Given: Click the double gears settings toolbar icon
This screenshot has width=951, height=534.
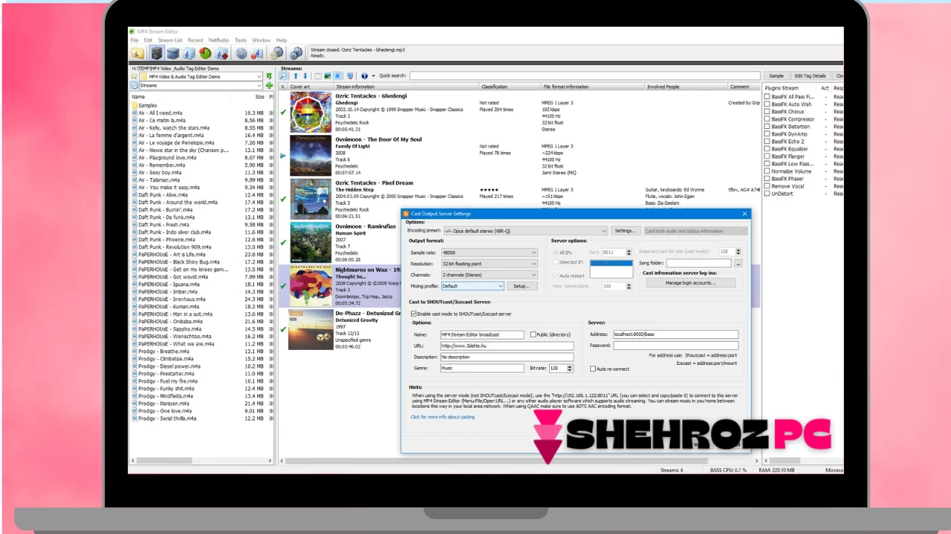Looking at the screenshot, I should tap(296, 53).
